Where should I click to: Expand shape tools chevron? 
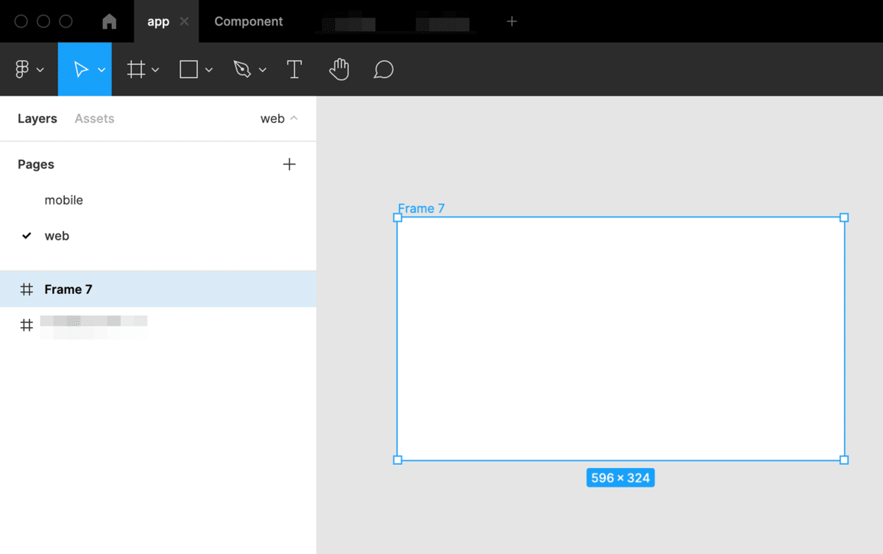point(209,70)
